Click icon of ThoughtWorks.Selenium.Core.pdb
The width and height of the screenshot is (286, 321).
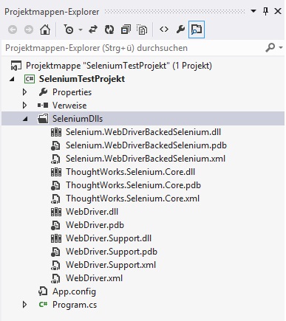tap(55, 185)
